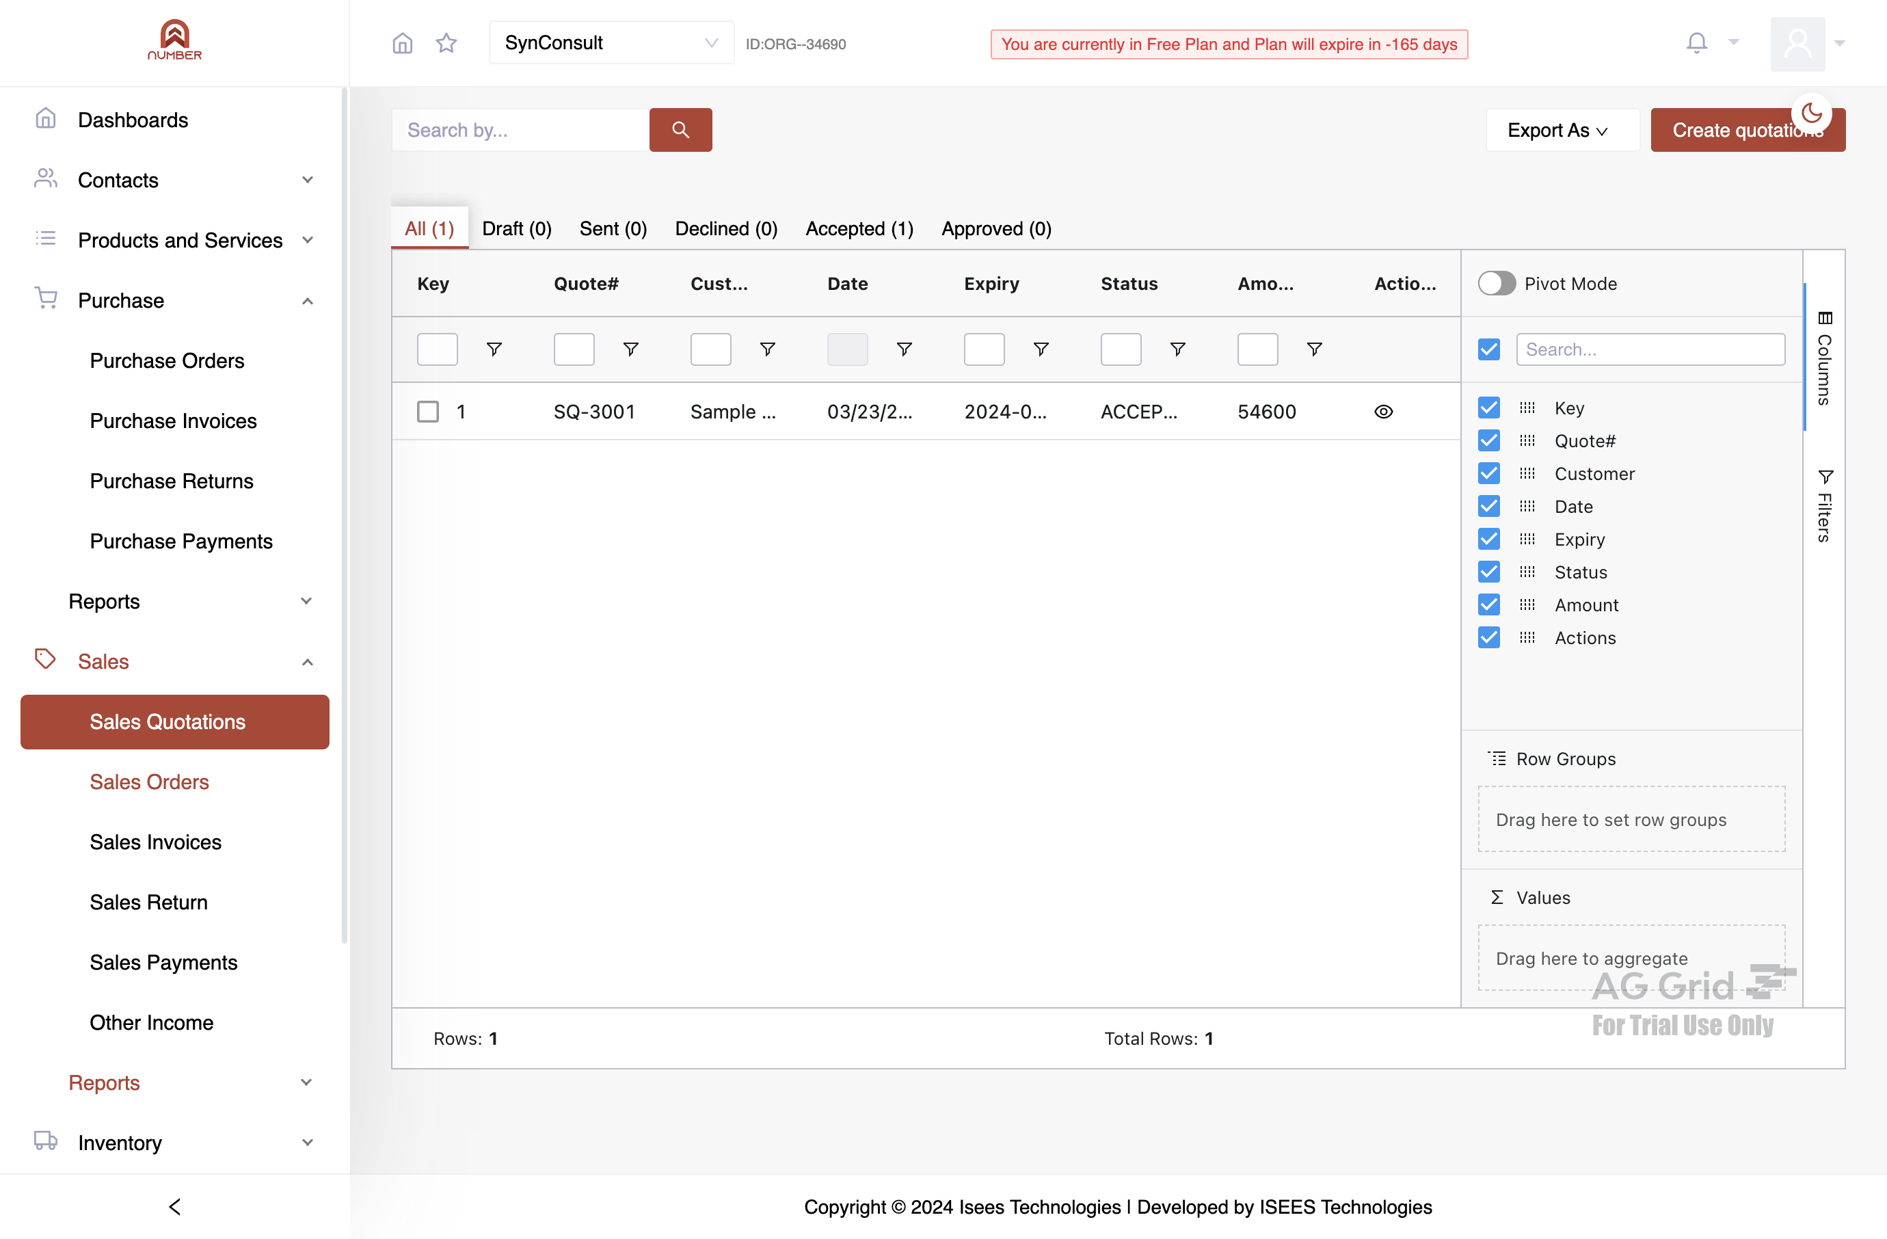Click the favorite star icon
This screenshot has width=1887, height=1239.
[446, 43]
